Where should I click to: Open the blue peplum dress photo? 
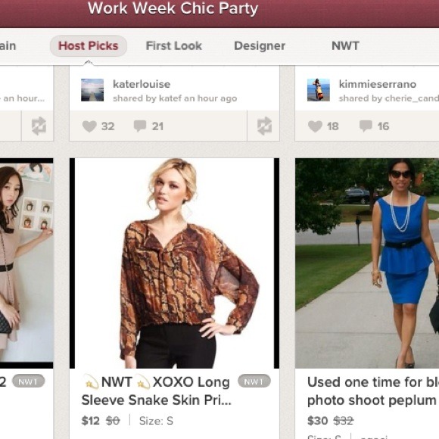pos(367,263)
